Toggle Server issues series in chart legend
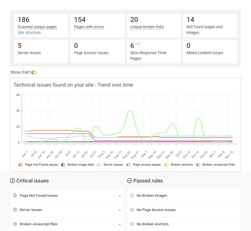 (99, 165)
